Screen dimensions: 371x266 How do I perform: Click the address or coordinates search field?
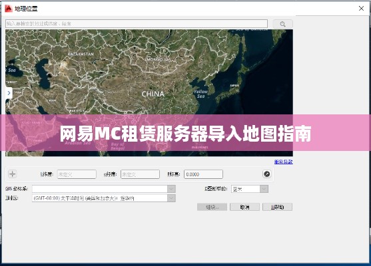[x=137, y=24]
